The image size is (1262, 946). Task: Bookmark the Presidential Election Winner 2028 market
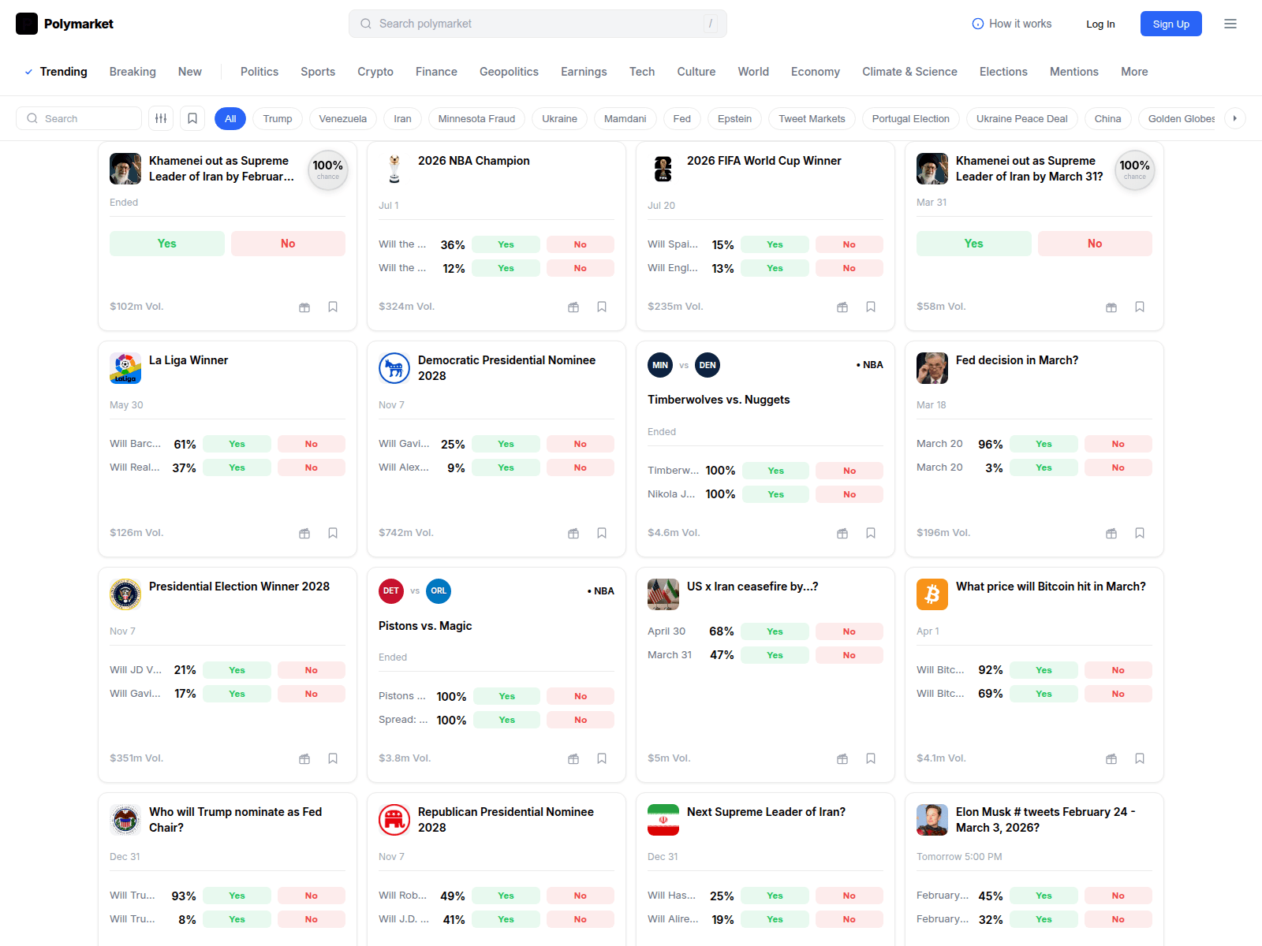tap(332, 758)
